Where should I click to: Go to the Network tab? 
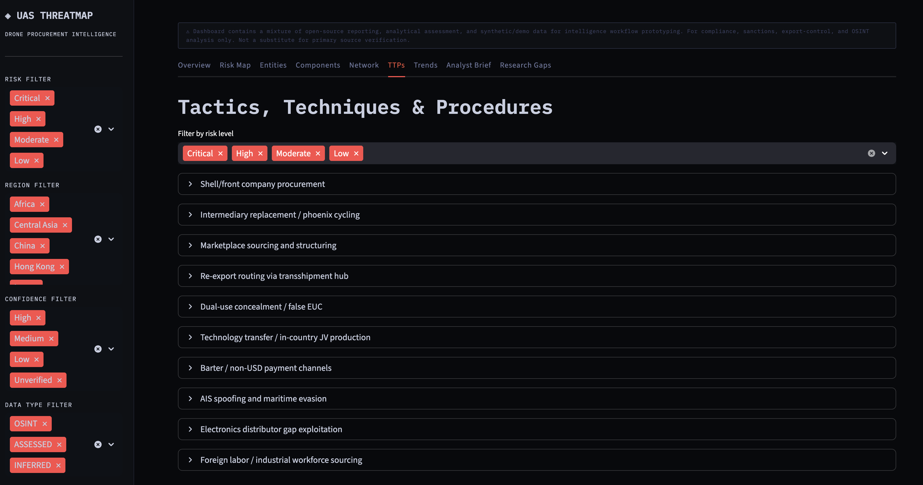tap(364, 65)
